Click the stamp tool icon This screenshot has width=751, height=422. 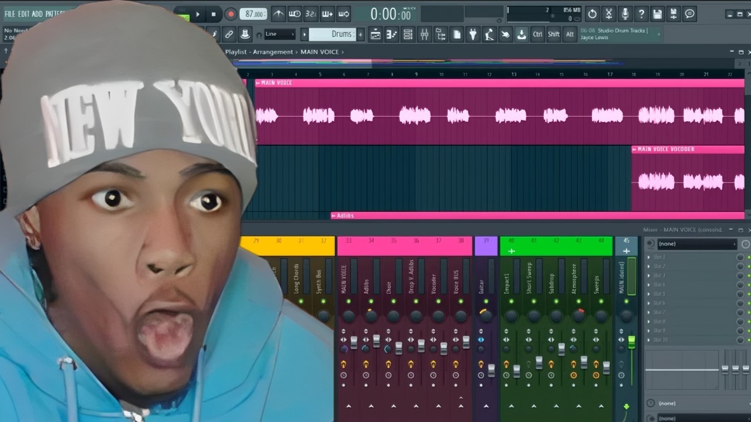[245, 35]
